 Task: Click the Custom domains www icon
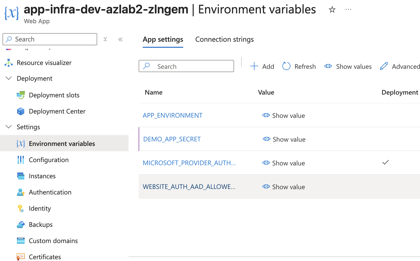21,241
